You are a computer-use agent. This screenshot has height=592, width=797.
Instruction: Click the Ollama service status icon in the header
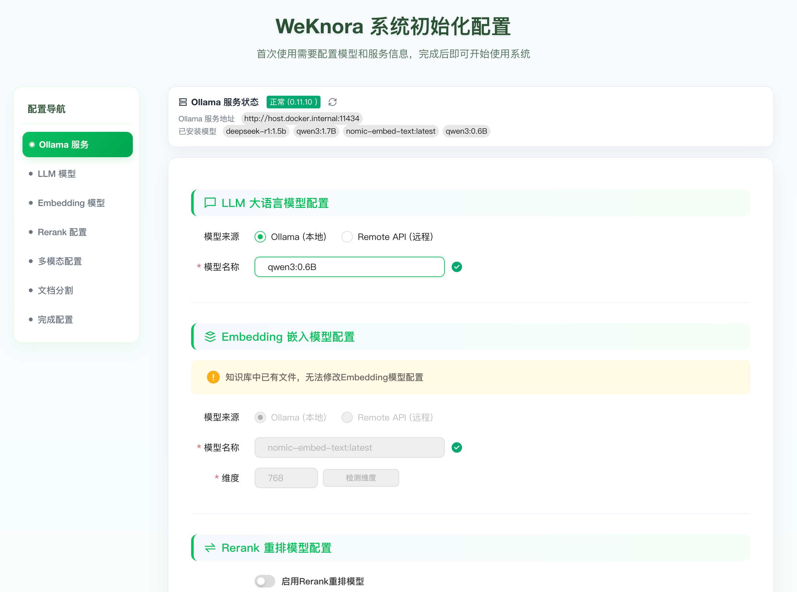(183, 102)
